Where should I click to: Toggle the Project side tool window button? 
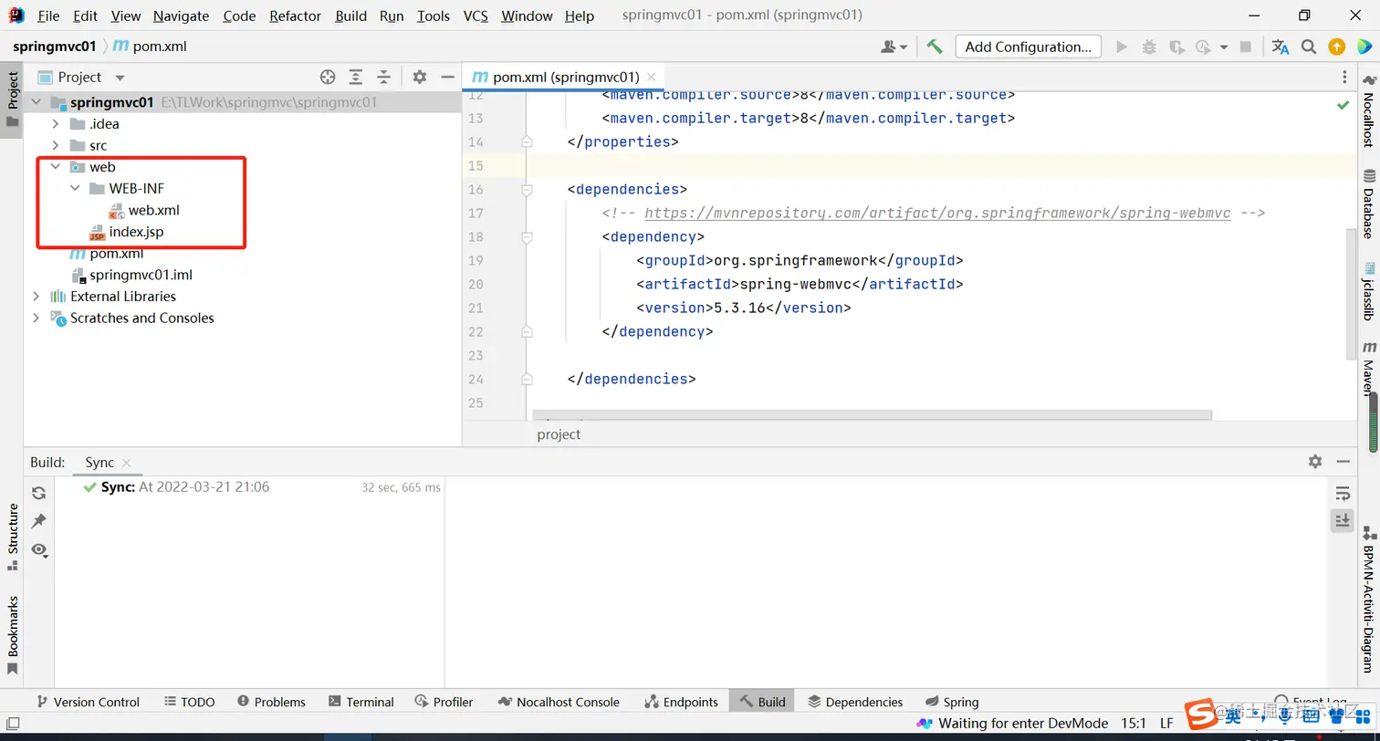(x=13, y=100)
